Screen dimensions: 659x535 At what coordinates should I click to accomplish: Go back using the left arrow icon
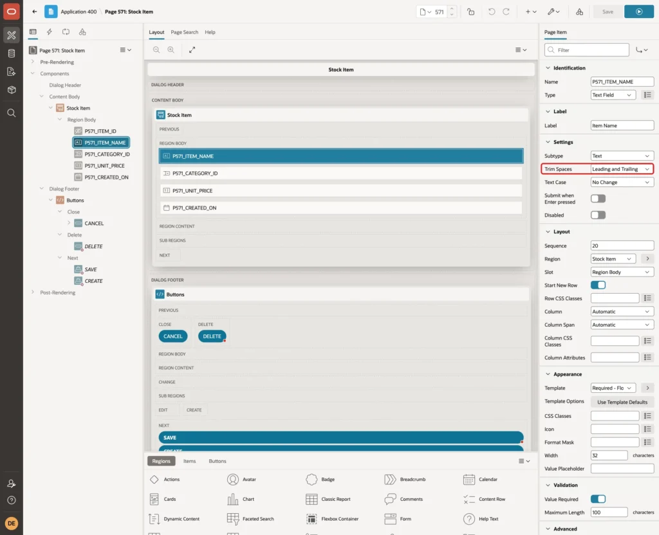35,12
